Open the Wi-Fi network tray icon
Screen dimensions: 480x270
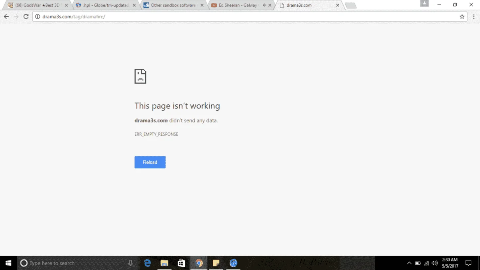coord(426,263)
